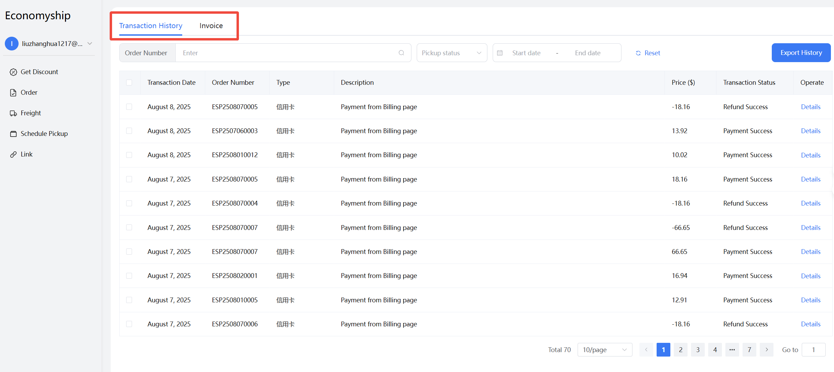This screenshot has height=372, width=834.
Task: Go to page 2 of results
Action: (680, 350)
